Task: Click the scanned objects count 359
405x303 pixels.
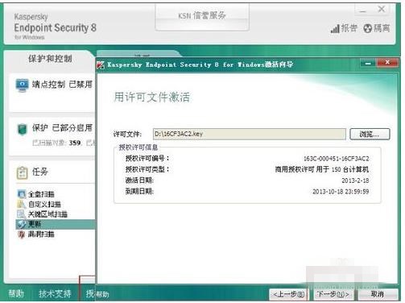Action: click(75, 143)
